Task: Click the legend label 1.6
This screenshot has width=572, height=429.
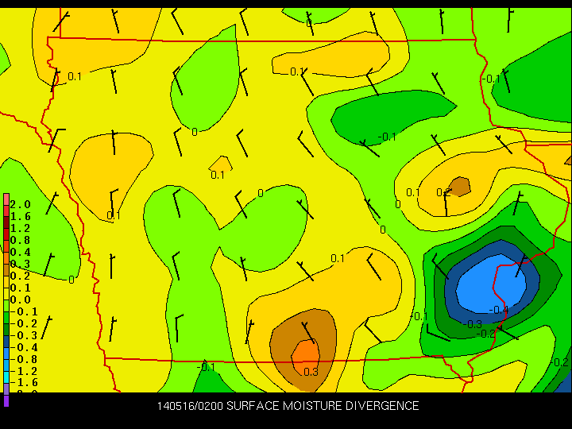Action: [x=20, y=217]
